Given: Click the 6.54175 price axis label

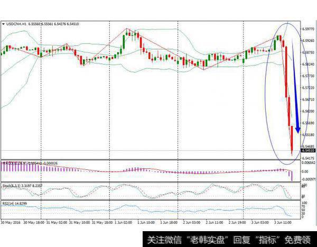Looking at the screenshot, I should pos(309,158).
